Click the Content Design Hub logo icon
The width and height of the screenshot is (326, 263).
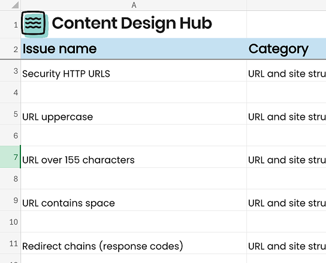(35, 24)
